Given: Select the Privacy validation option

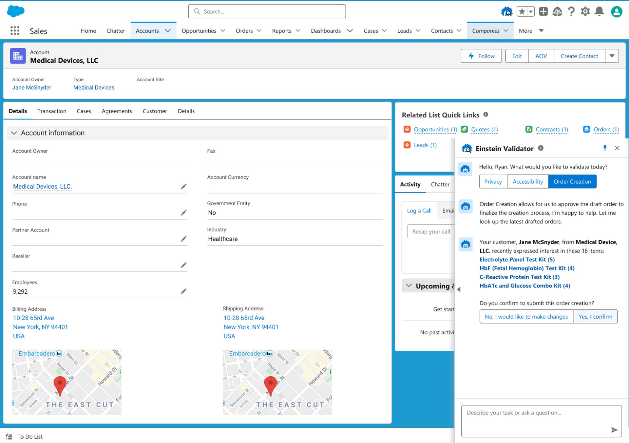Looking at the screenshot, I should coord(493,182).
